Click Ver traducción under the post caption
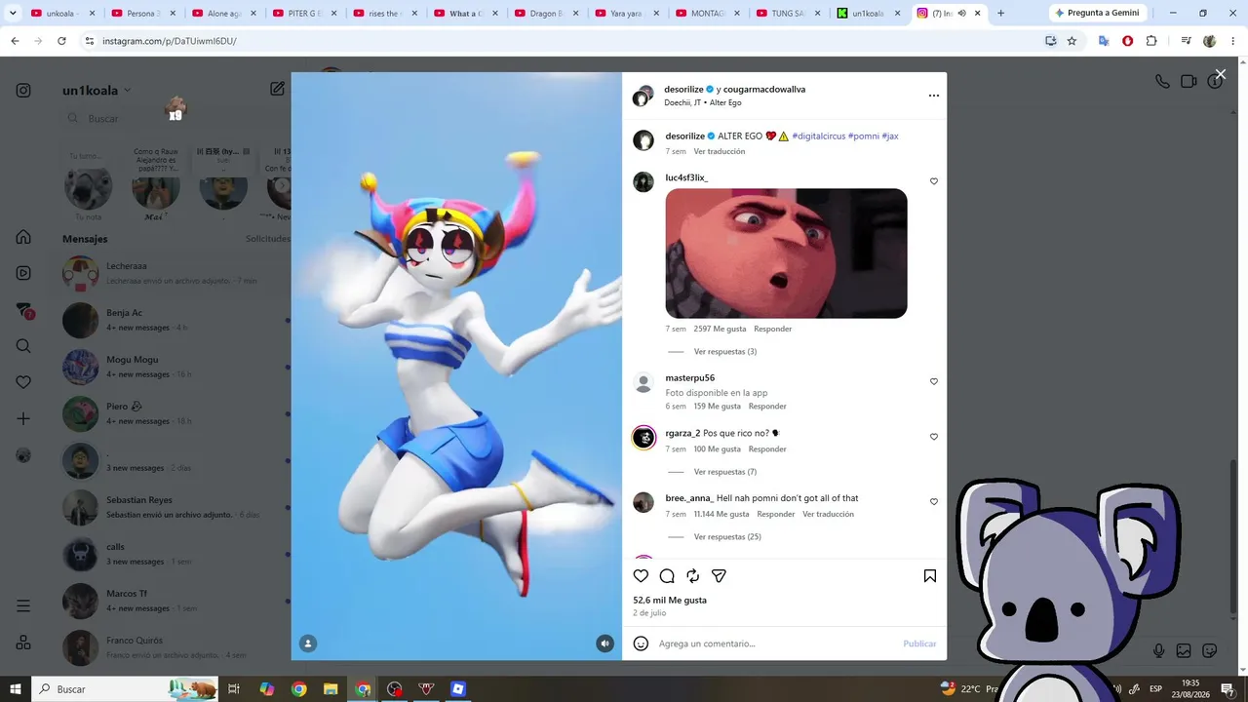The height and width of the screenshot is (702, 1248). tap(720, 151)
